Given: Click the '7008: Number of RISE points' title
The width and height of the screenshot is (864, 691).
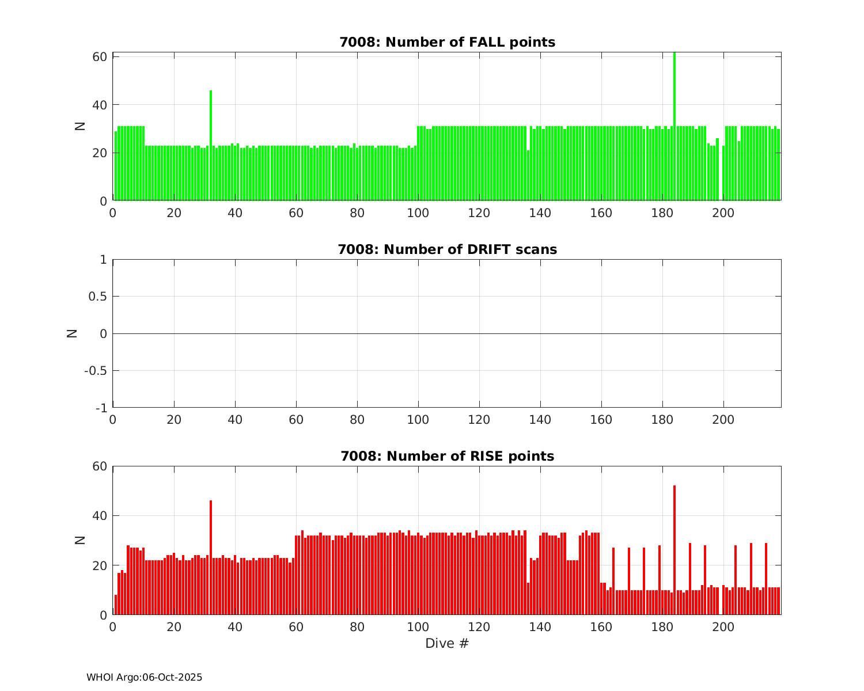Looking at the screenshot, I should [x=447, y=456].
